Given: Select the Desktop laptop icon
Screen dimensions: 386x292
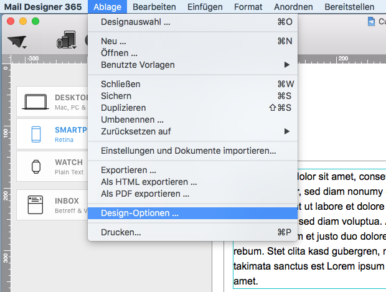Looking at the screenshot, I should coord(35,101).
